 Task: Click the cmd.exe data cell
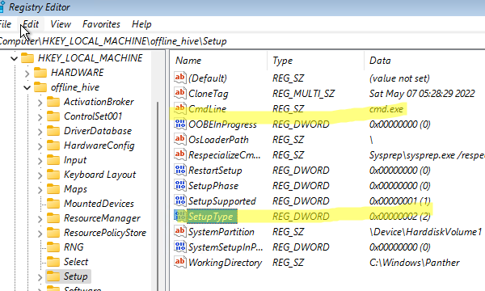[x=386, y=109]
